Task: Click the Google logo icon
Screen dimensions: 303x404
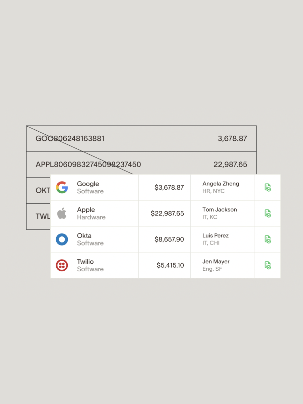Action: (x=62, y=187)
